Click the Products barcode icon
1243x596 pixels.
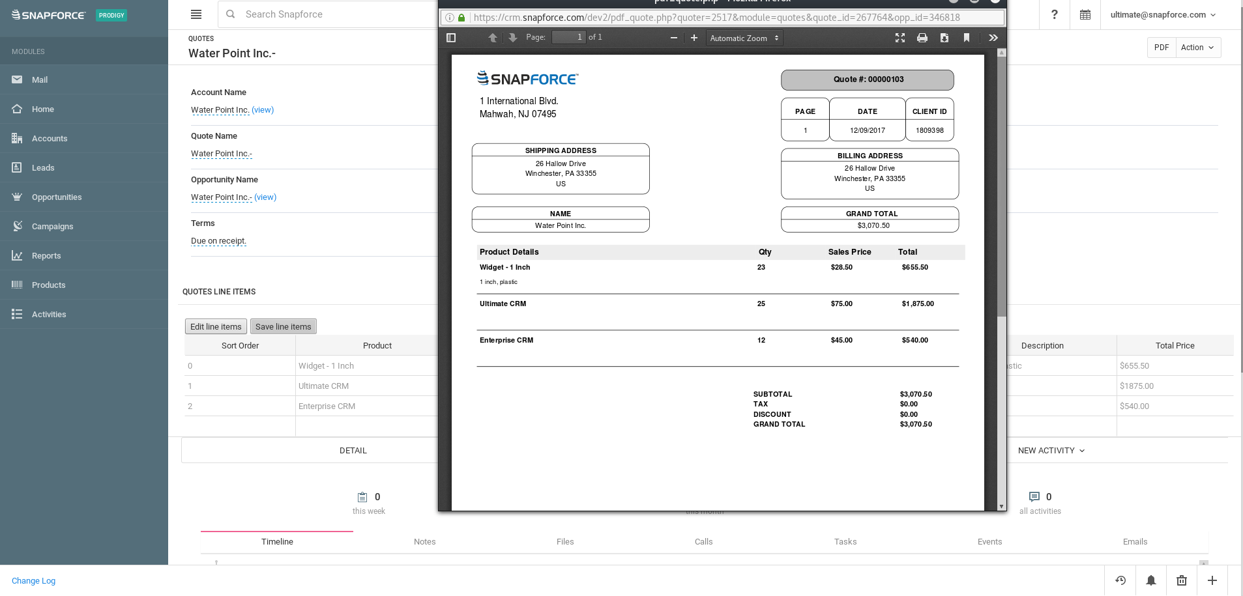[x=17, y=285]
